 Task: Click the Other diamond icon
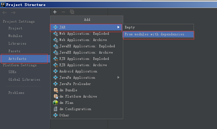pos(55,115)
